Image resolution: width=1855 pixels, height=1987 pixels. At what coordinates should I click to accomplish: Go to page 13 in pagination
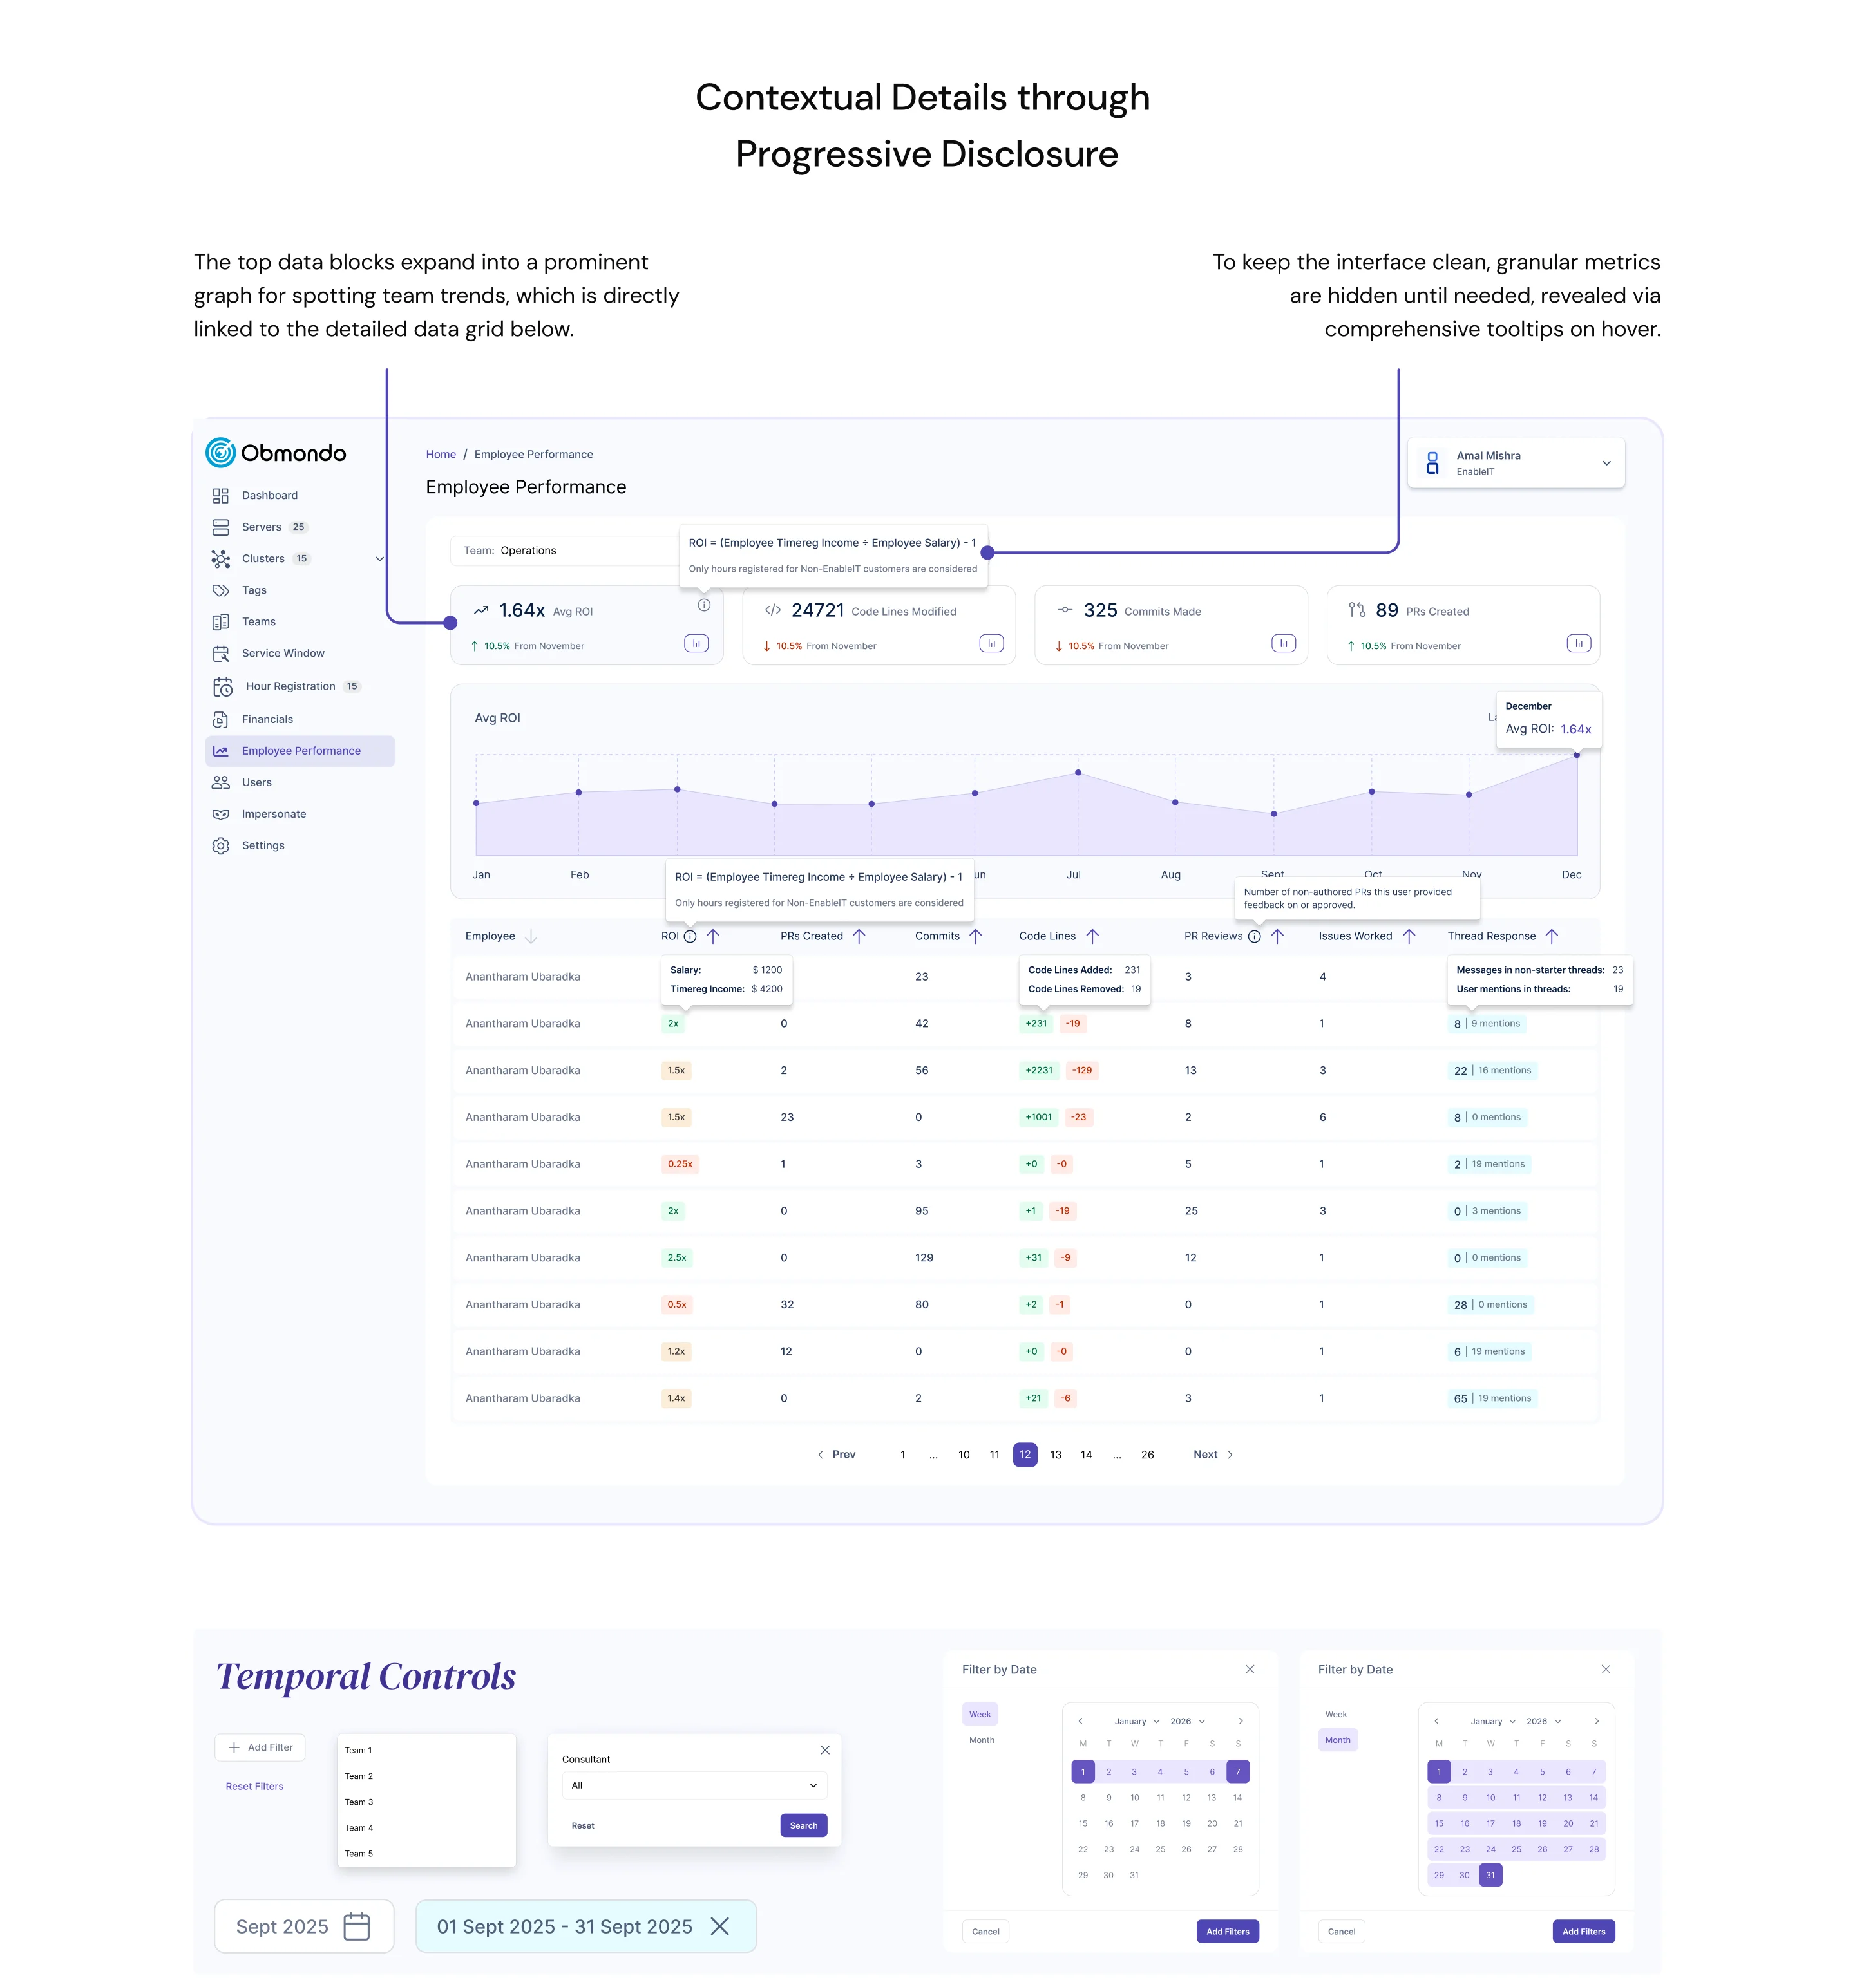click(x=1055, y=1455)
